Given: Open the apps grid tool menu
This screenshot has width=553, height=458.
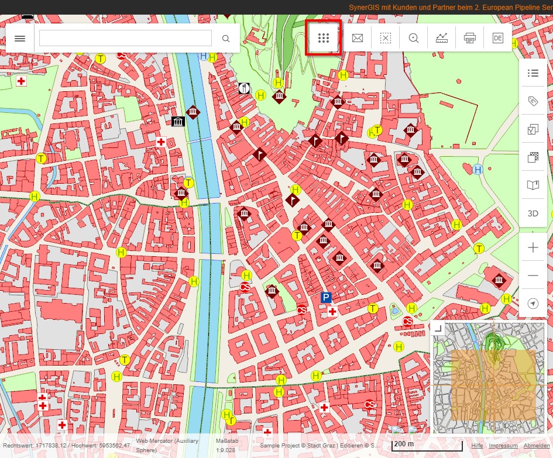Looking at the screenshot, I should (324, 38).
